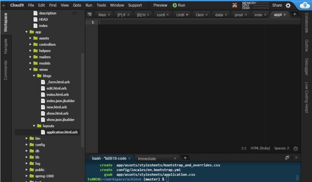This screenshot has width=312, height=182.
Task: Expand the bin folder
Action: pyautogui.click(x=27, y=138)
